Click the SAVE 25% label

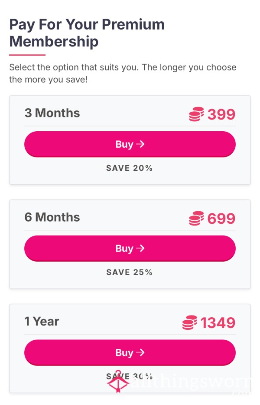point(130,272)
